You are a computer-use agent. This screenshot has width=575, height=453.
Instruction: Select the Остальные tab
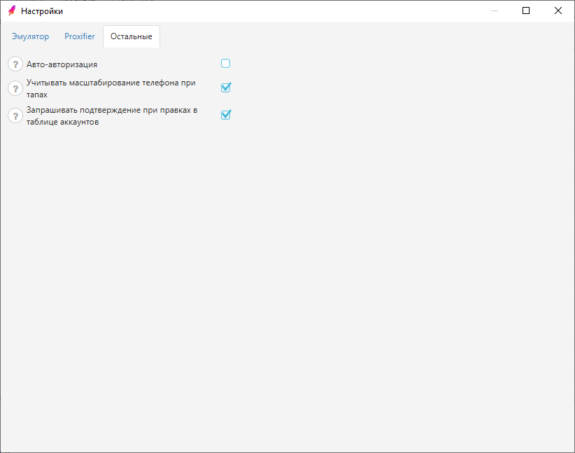(132, 36)
